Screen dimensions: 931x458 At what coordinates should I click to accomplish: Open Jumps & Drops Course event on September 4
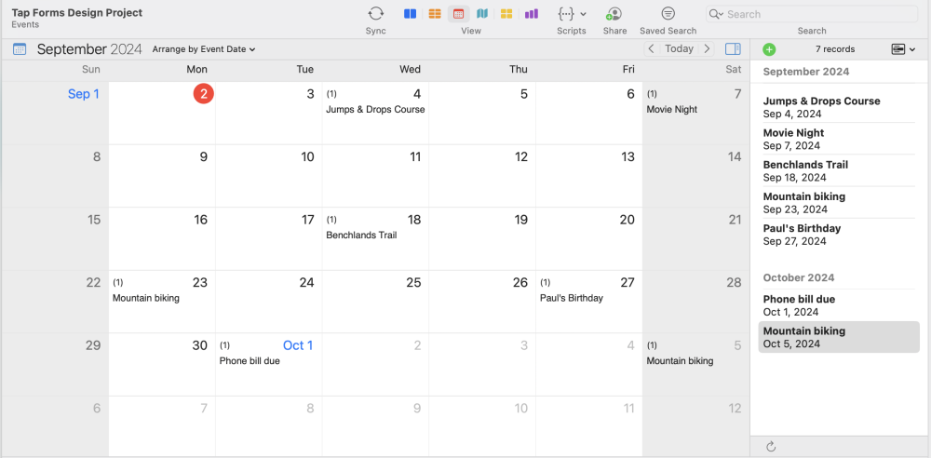pos(375,109)
